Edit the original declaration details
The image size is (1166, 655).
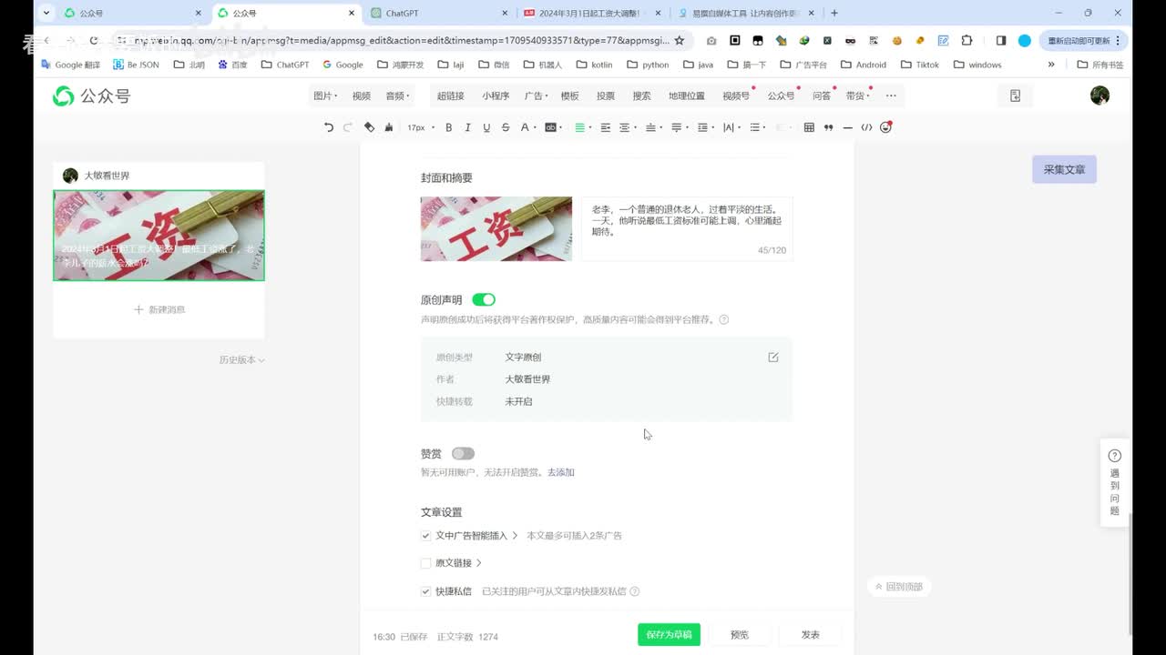773,358
